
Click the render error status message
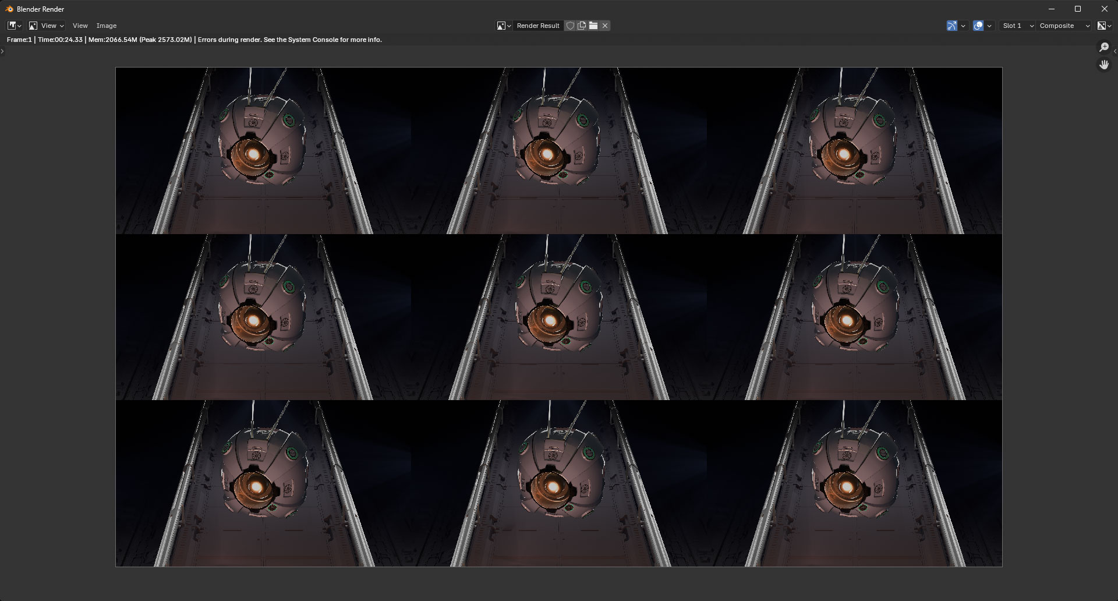pyautogui.click(x=290, y=40)
